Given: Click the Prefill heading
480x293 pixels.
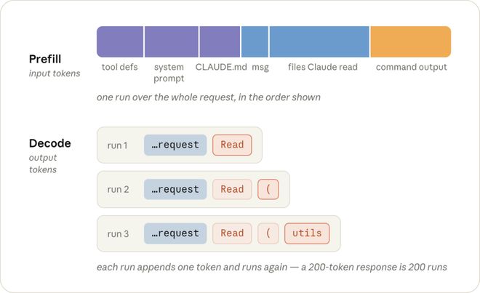Looking at the screenshot, I should tap(45, 59).
